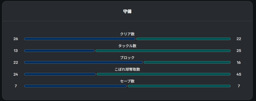The height and width of the screenshot is (101, 256).
Task: Select the クリア数 stat label
Action: click(127, 34)
